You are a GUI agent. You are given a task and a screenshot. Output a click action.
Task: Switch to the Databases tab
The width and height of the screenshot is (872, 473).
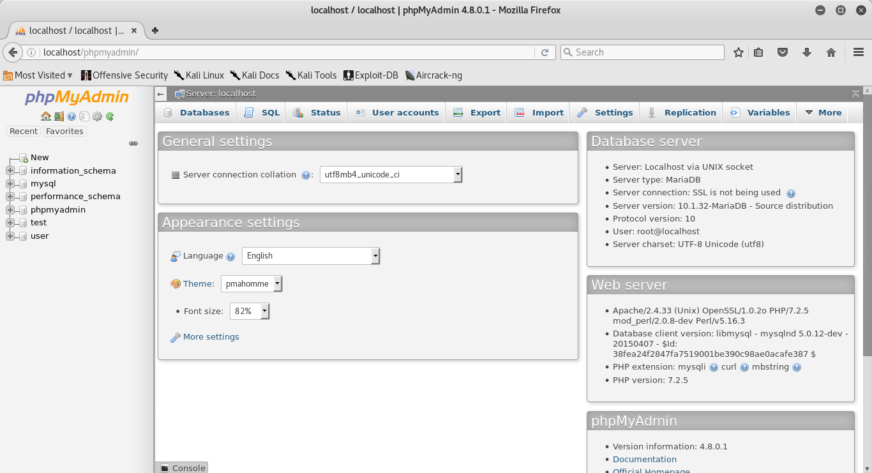(x=197, y=112)
